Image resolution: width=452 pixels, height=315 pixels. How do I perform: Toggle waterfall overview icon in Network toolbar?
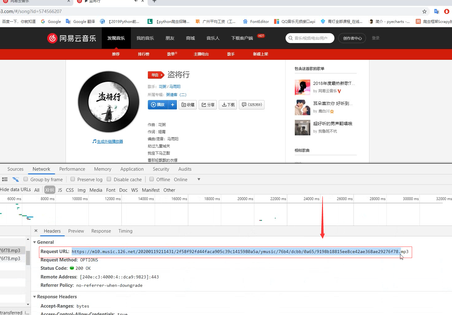tap(15, 179)
